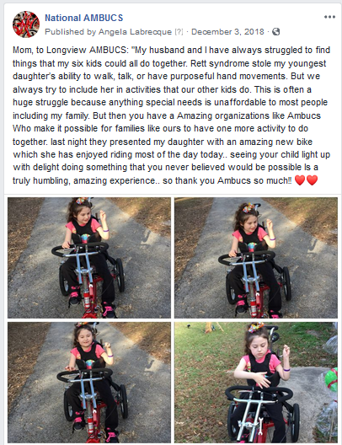Click the "Published by" label

71,32
